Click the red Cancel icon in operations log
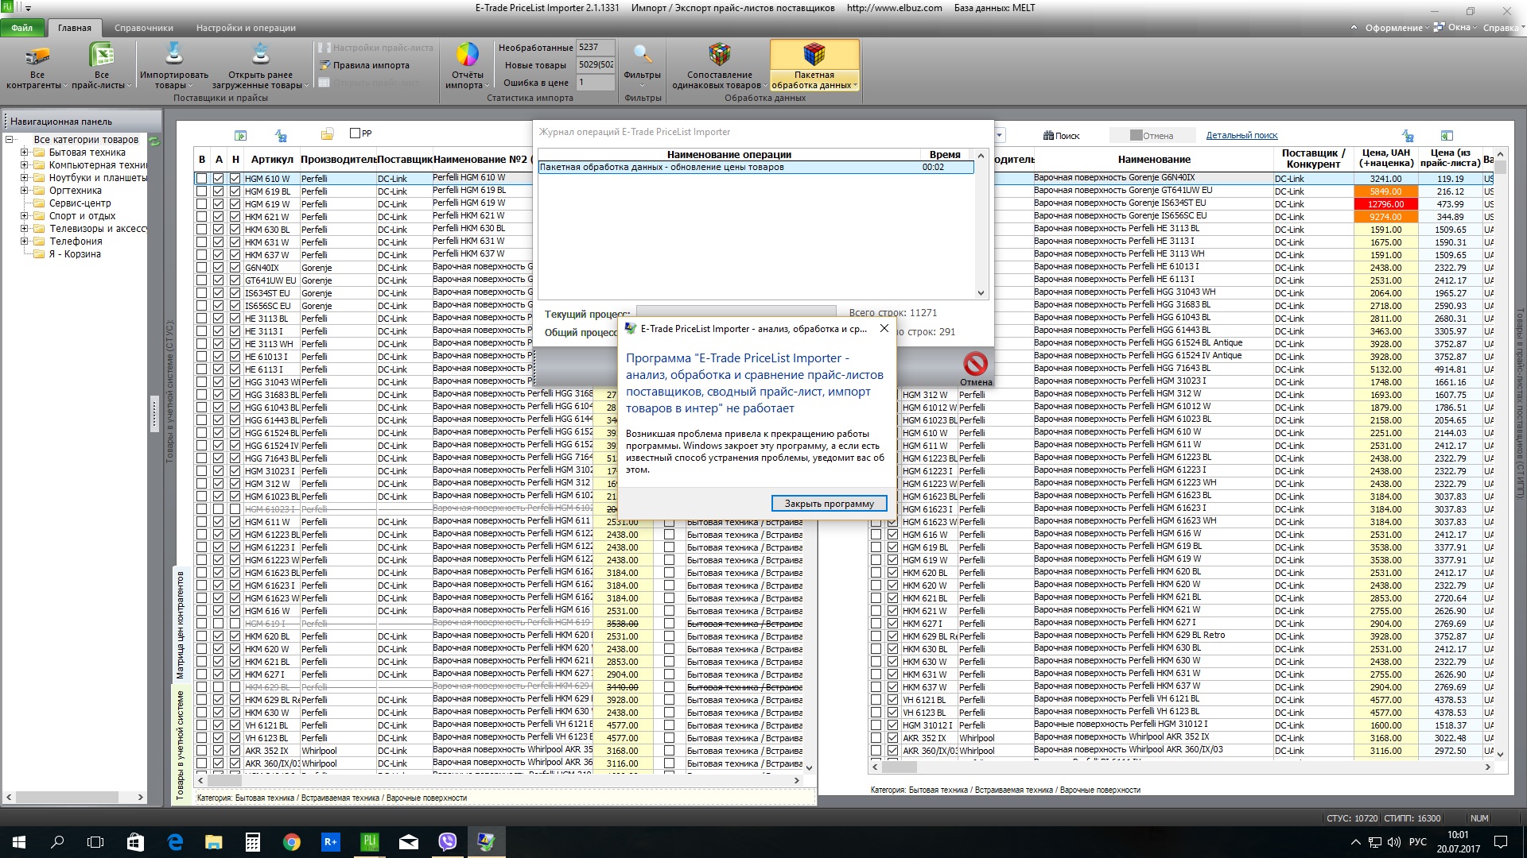Image resolution: width=1527 pixels, height=858 pixels. pyautogui.click(x=975, y=364)
